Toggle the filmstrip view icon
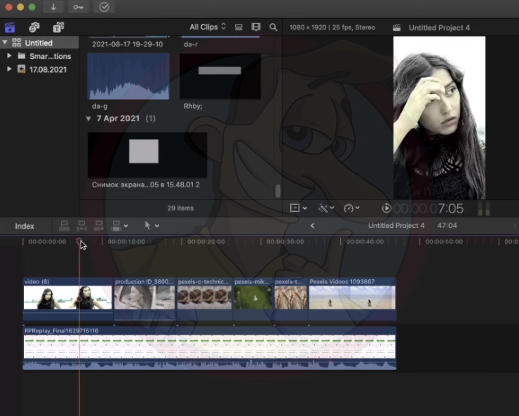The height and width of the screenshot is (416, 519). (256, 27)
